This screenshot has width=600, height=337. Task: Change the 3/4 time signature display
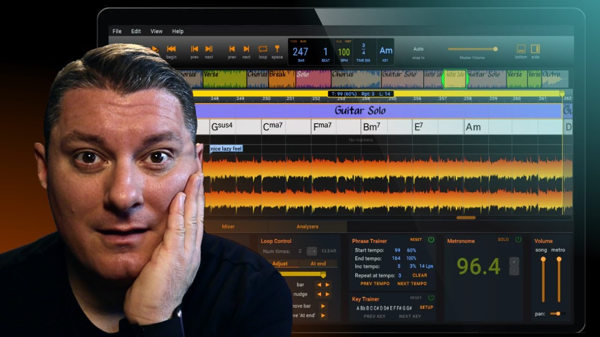[363, 49]
